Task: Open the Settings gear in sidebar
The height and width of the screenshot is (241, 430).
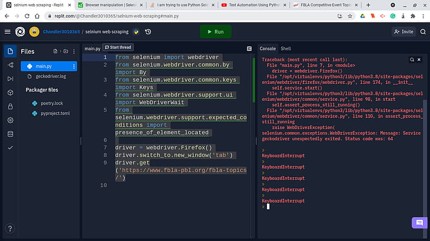Action: click(x=10, y=120)
